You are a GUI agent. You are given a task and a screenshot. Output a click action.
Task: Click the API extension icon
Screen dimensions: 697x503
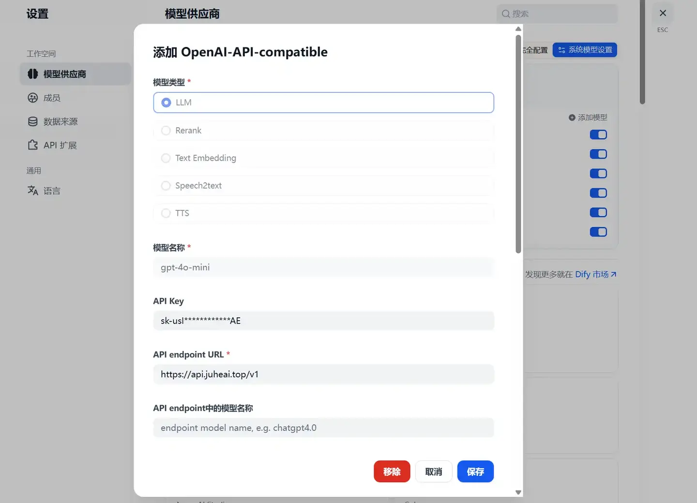32,145
